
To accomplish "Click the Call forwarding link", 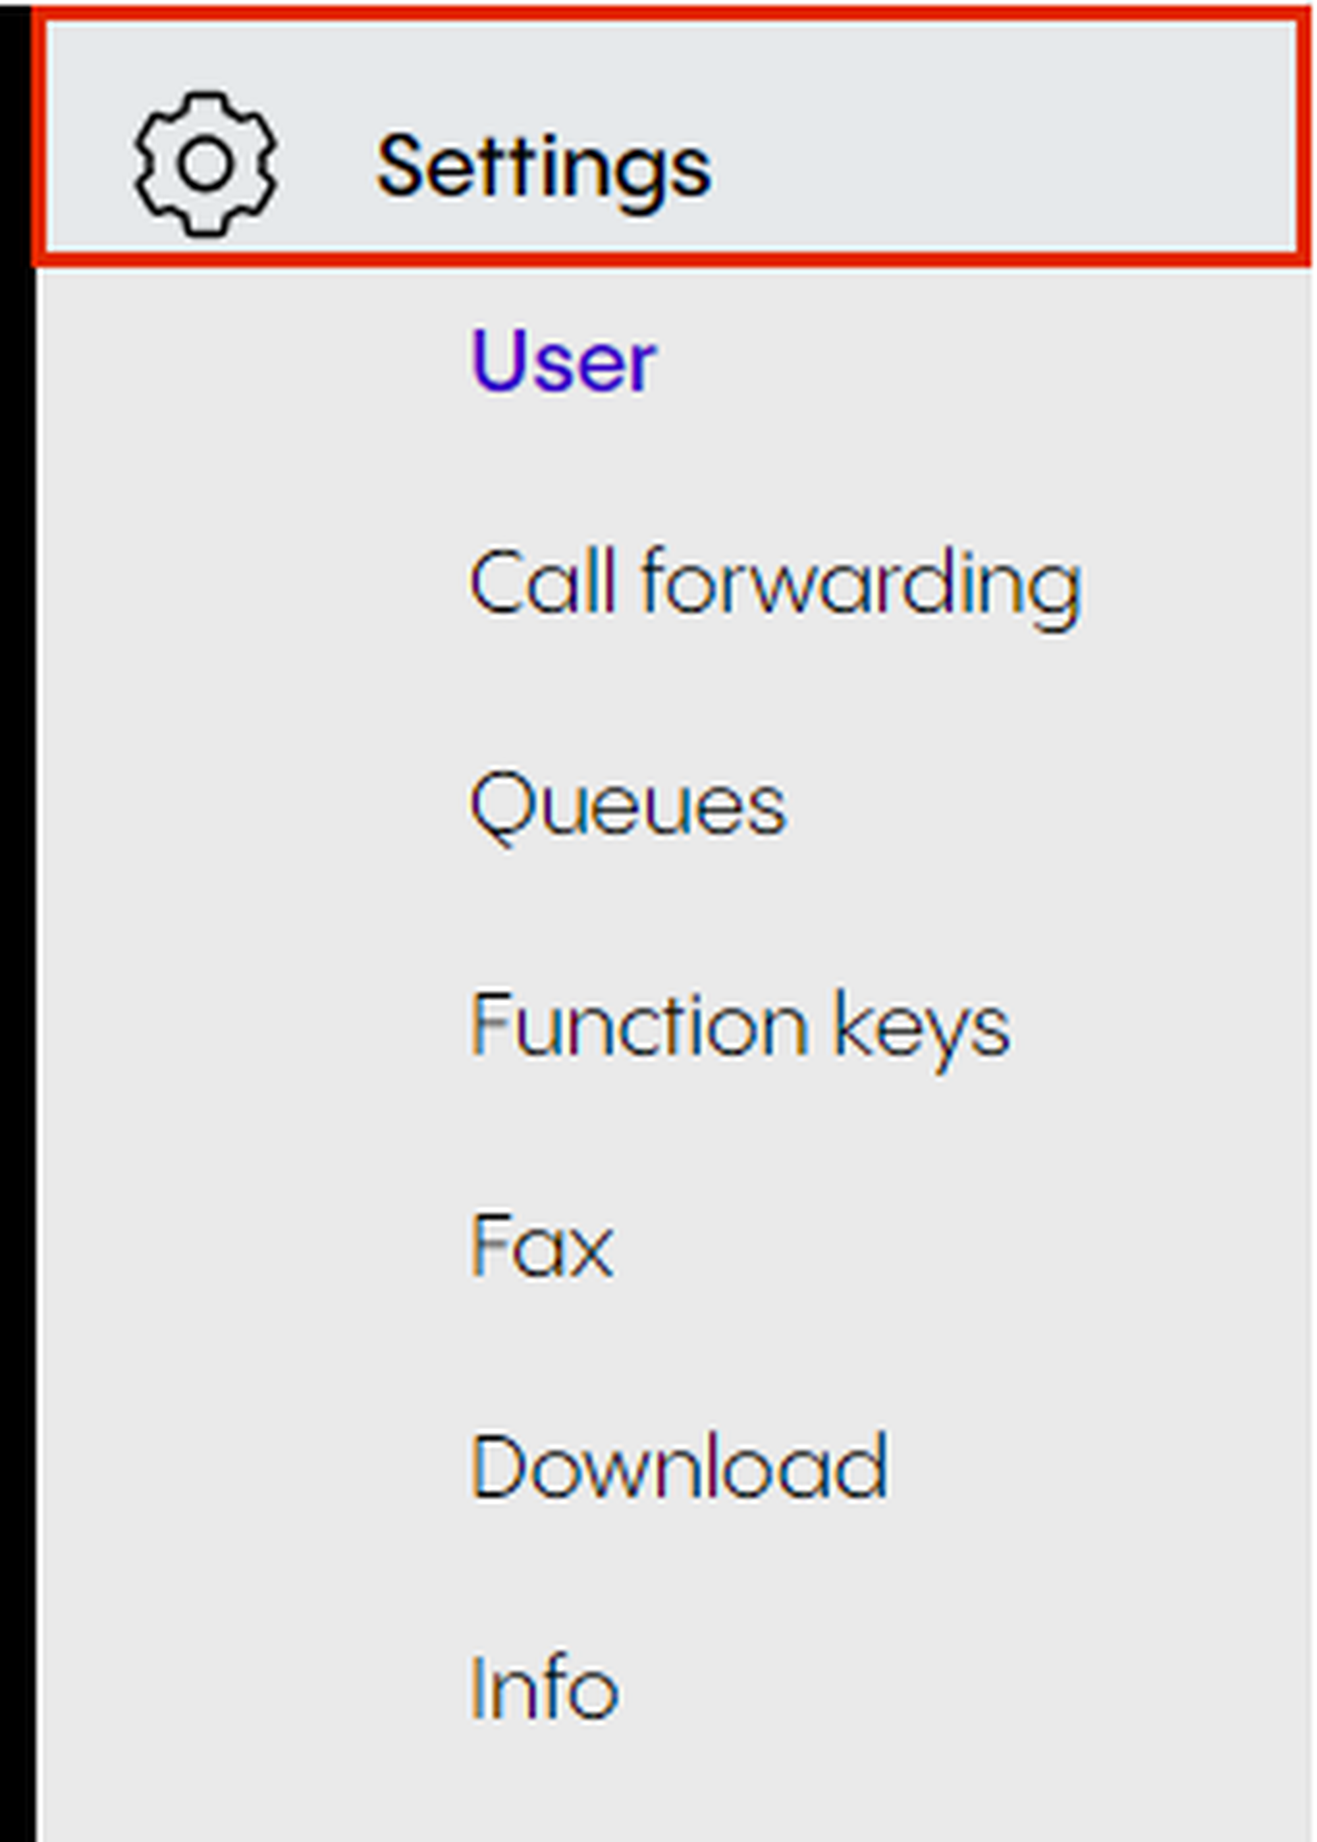I will (775, 584).
